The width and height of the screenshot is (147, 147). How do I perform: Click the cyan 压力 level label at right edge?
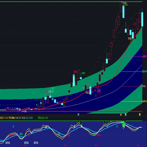pyautogui.click(x=145, y=71)
